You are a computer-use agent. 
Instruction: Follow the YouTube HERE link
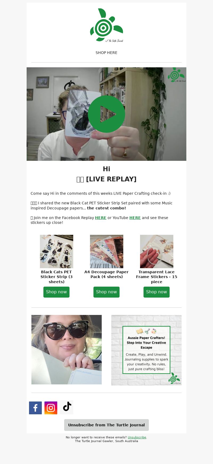(135, 218)
